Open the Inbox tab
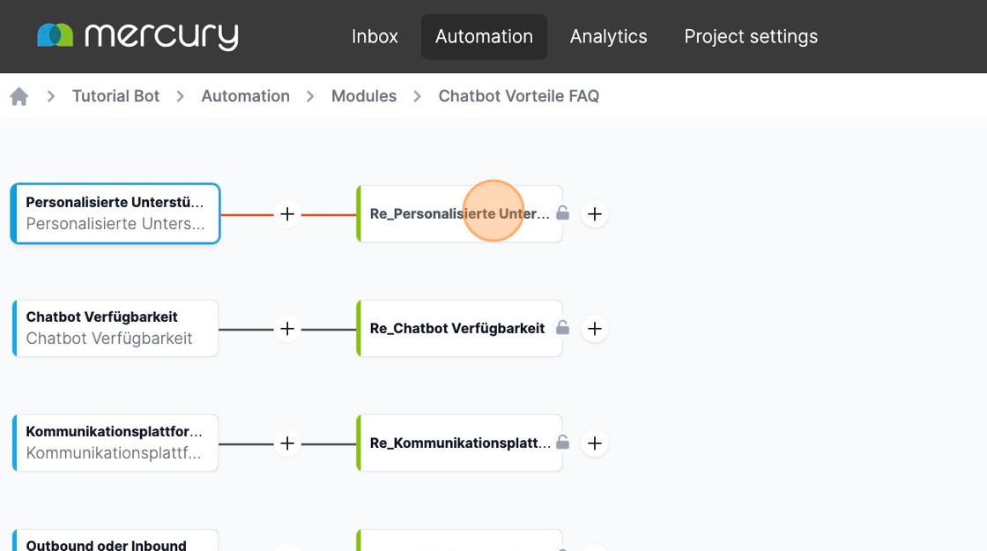Viewport: 987px width, 551px height. 375,37
